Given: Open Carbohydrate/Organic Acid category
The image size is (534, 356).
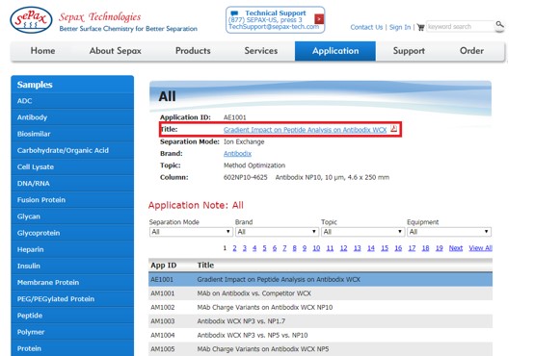Looking at the screenshot, I should [x=72, y=150].
